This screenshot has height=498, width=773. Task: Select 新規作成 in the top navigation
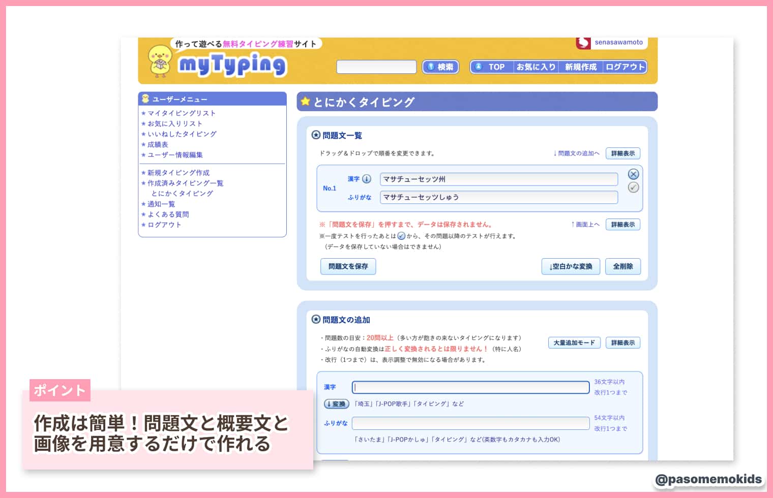coord(581,67)
